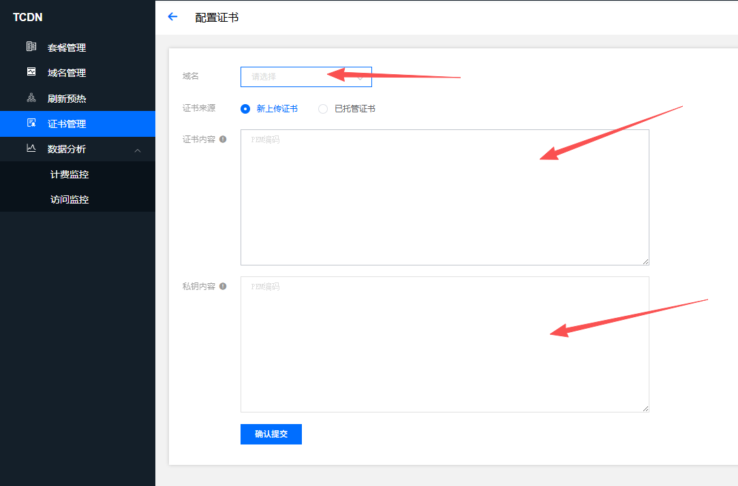Open 计费监控 submenu item
738x486 pixels.
(x=70, y=174)
